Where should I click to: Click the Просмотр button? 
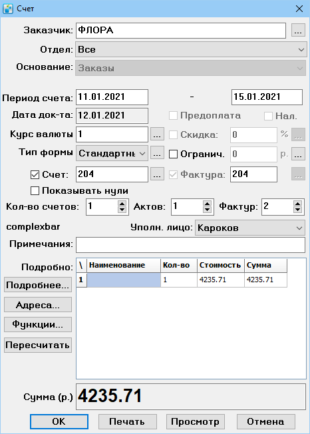click(x=195, y=421)
